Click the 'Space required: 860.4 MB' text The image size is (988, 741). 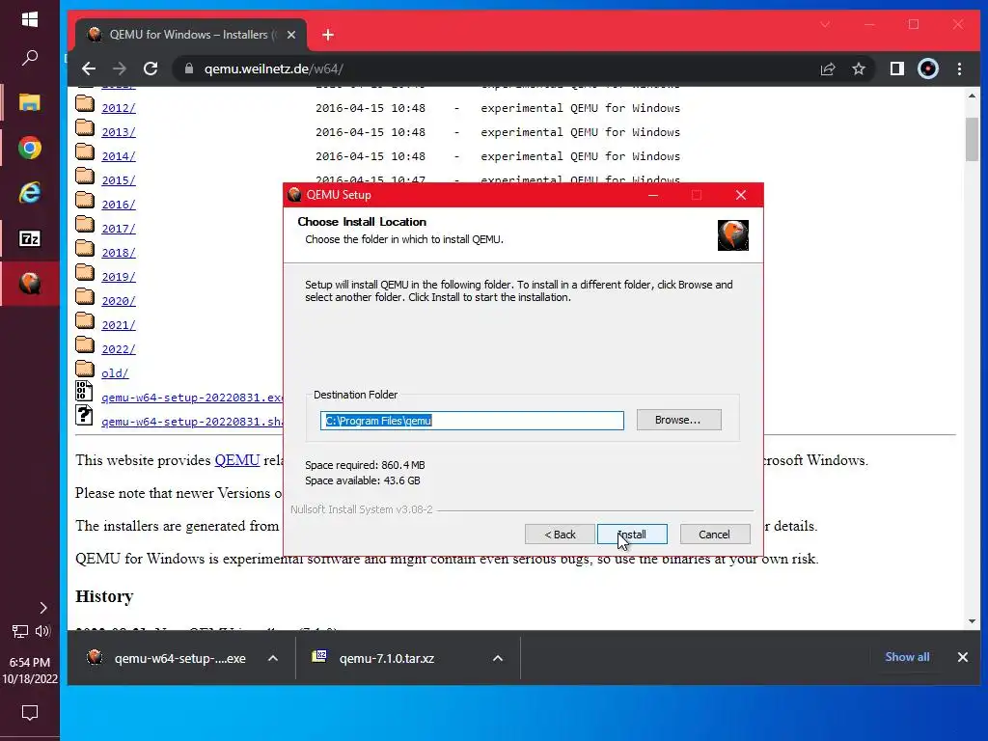coord(365,465)
